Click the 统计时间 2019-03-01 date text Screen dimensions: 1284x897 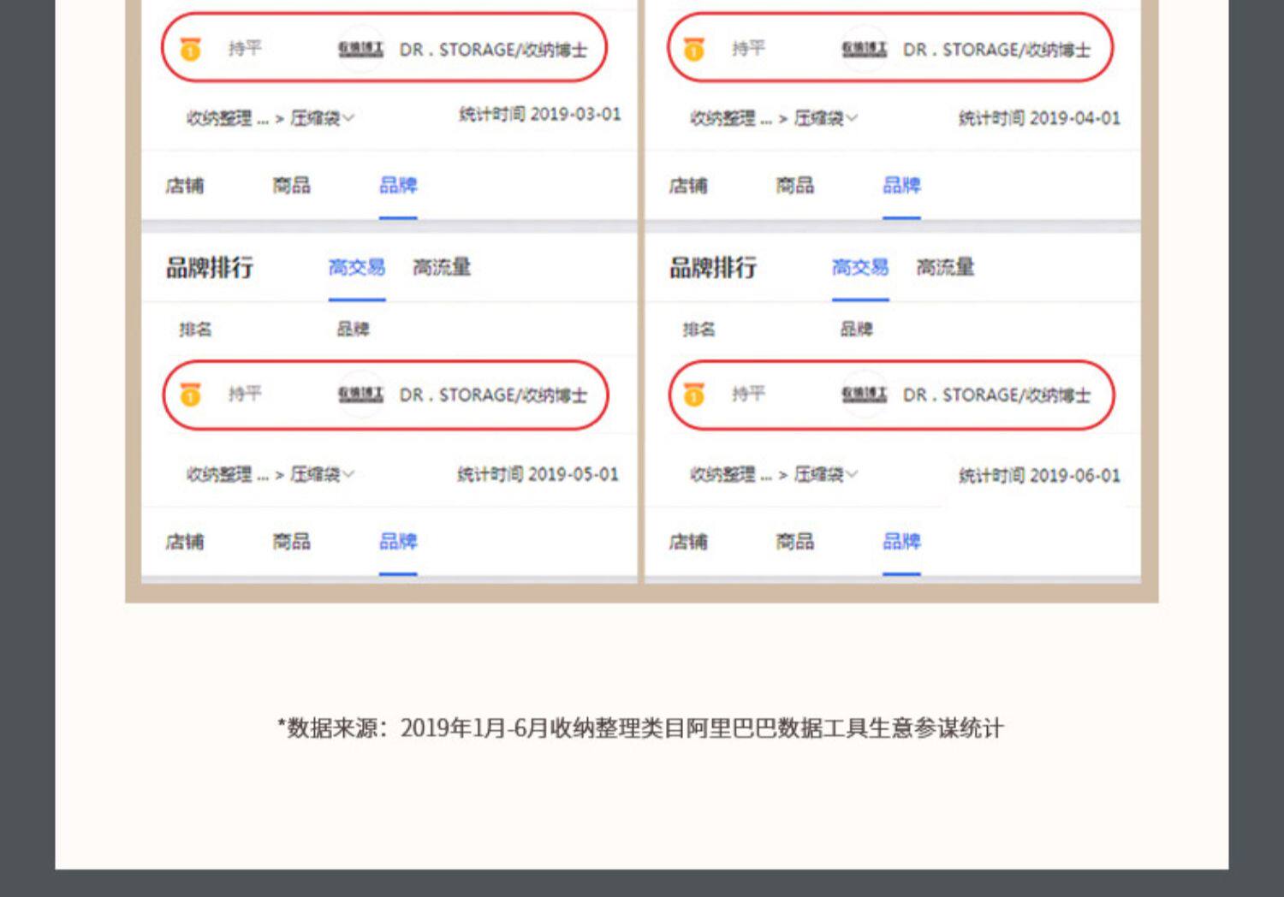pyautogui.click(x=540, y=115)
